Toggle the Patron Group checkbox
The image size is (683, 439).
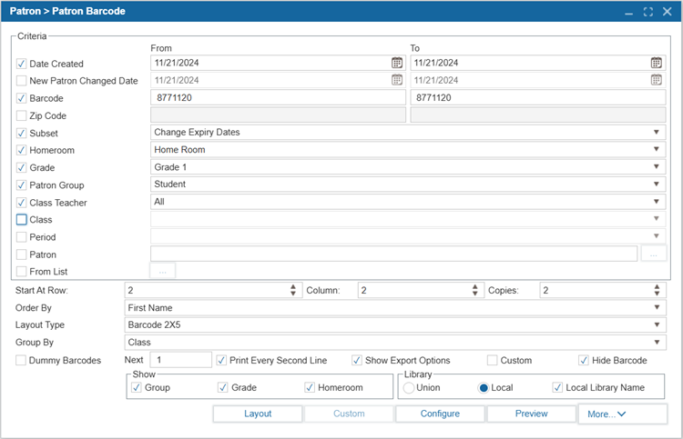click(21, 185)
